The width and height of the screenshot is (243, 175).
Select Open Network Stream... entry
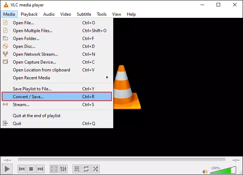tap(57, 54)
